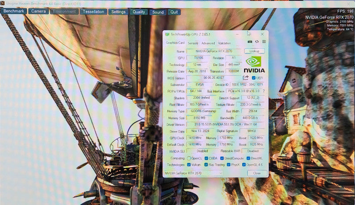The height and width of the screenshot is (205, 355).
Task: Toggle the Vulkan checkbox
Action: point(189,165)
